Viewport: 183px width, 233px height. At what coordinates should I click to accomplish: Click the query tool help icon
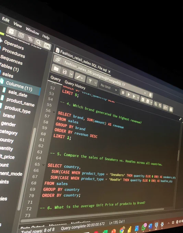tap(171, 110)
